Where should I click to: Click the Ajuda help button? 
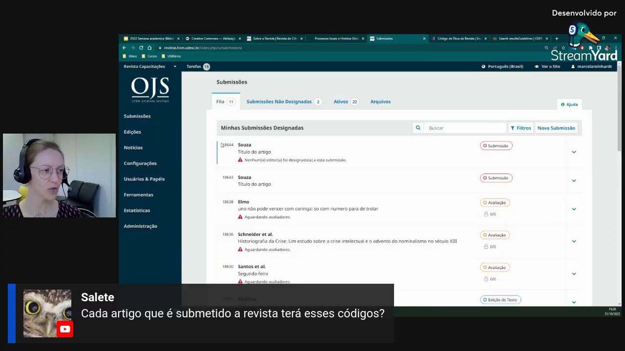pyautogui.click(x=569, y=104)
